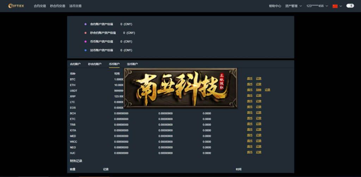This screenshot has height=177, width=361.
Task: Go to 帮助中心
Action: pos(275,6)
